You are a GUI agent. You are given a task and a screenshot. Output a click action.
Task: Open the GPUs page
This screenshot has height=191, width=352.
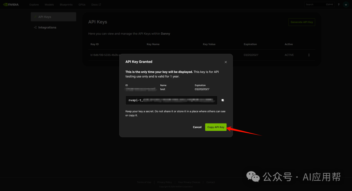tap(82, 5)
